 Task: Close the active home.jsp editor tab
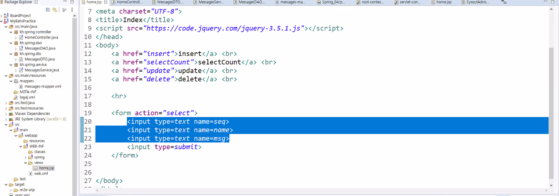[x=106, y=2]
